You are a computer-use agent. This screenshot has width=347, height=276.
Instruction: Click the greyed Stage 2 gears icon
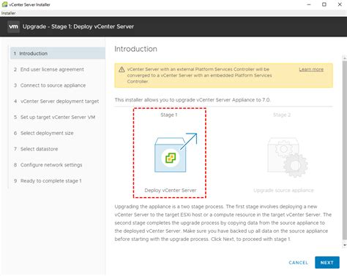point(288,157)
